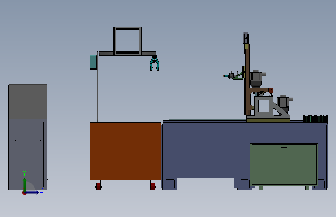Select the lower door panel of the left cabinet
Image resolution: width=336 pixels, height=217 pixels.
[28, 154]
